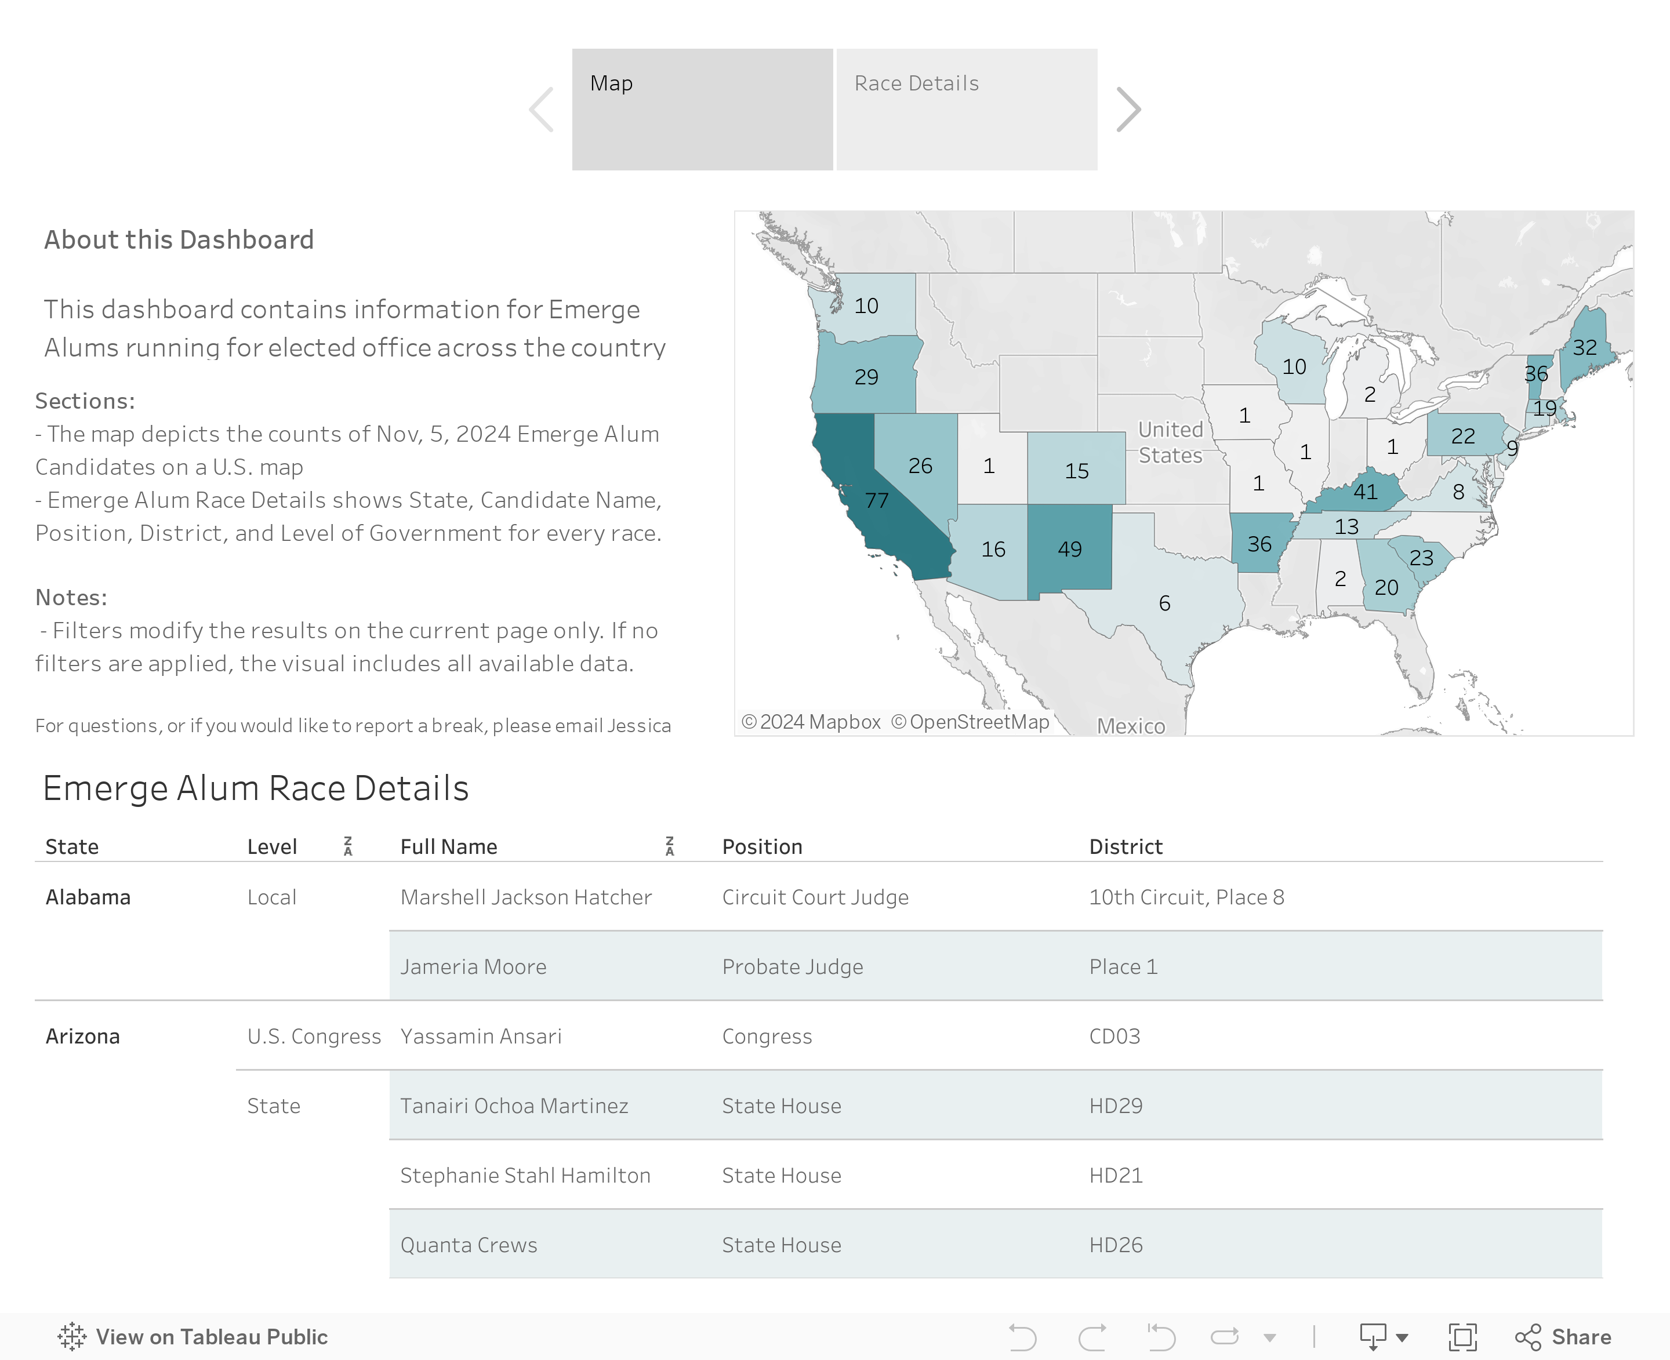The width and height of the screenshot is (1670, 1360).
Task: Click Marshell Jackson Hatcher name cell
Action: [526, 896]
